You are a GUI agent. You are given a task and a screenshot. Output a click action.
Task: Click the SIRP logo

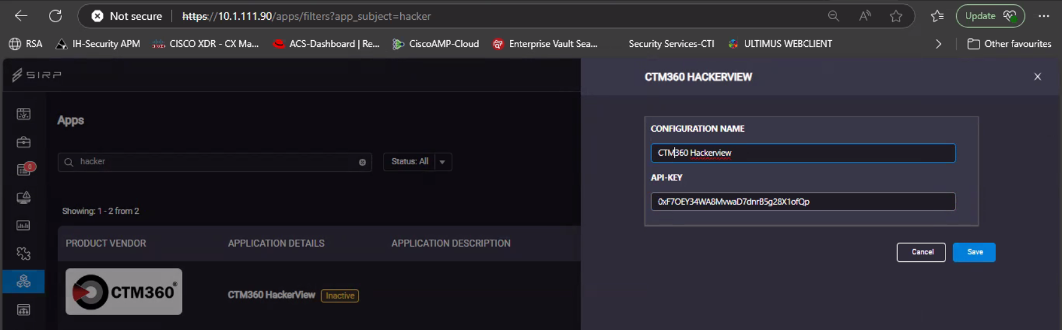[37, 75]
